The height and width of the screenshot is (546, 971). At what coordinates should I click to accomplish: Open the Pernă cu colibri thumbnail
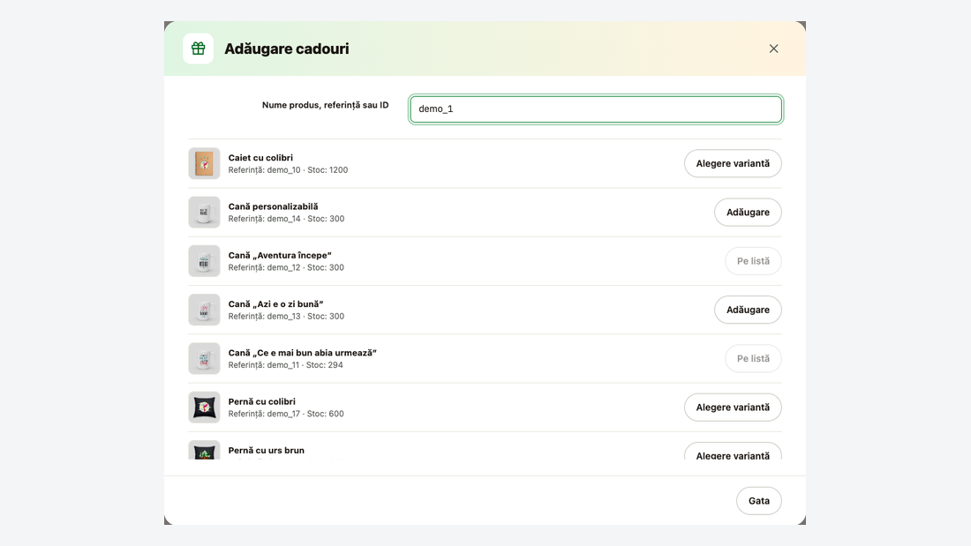click(205, 408)
